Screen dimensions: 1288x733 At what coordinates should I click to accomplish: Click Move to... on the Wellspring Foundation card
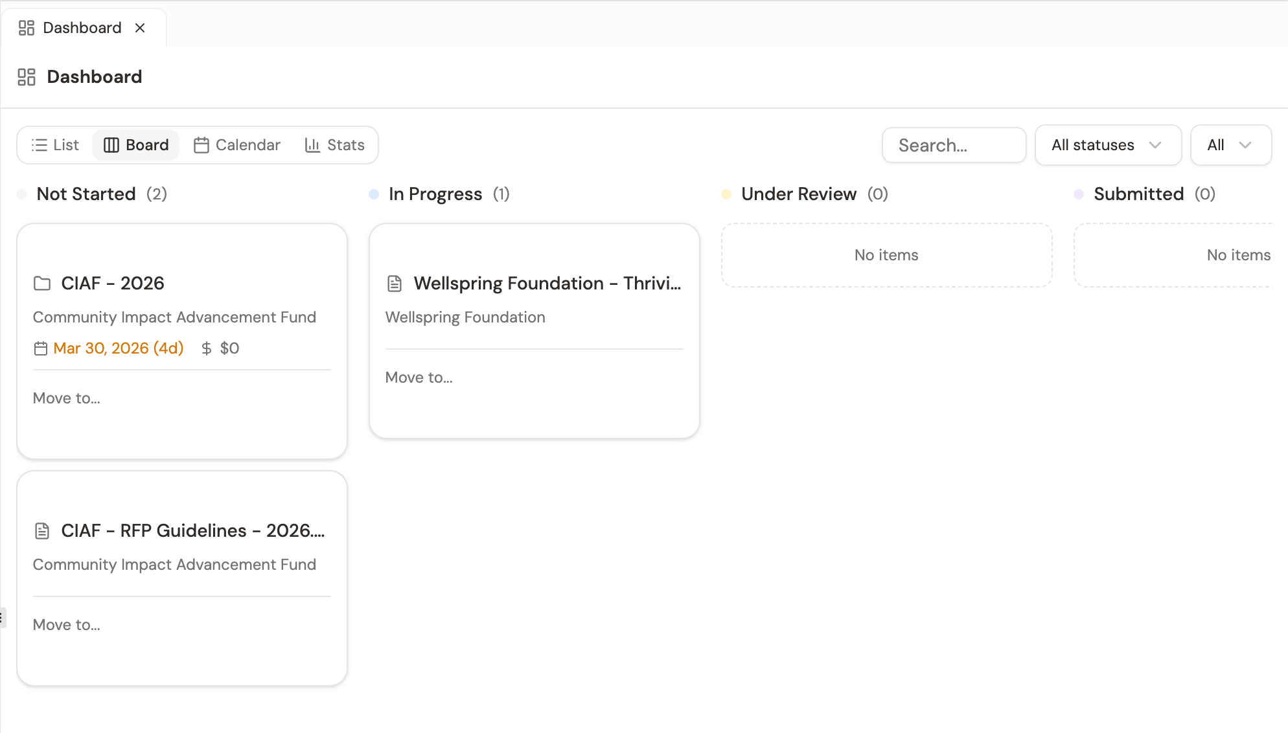[x=419, y=378]
